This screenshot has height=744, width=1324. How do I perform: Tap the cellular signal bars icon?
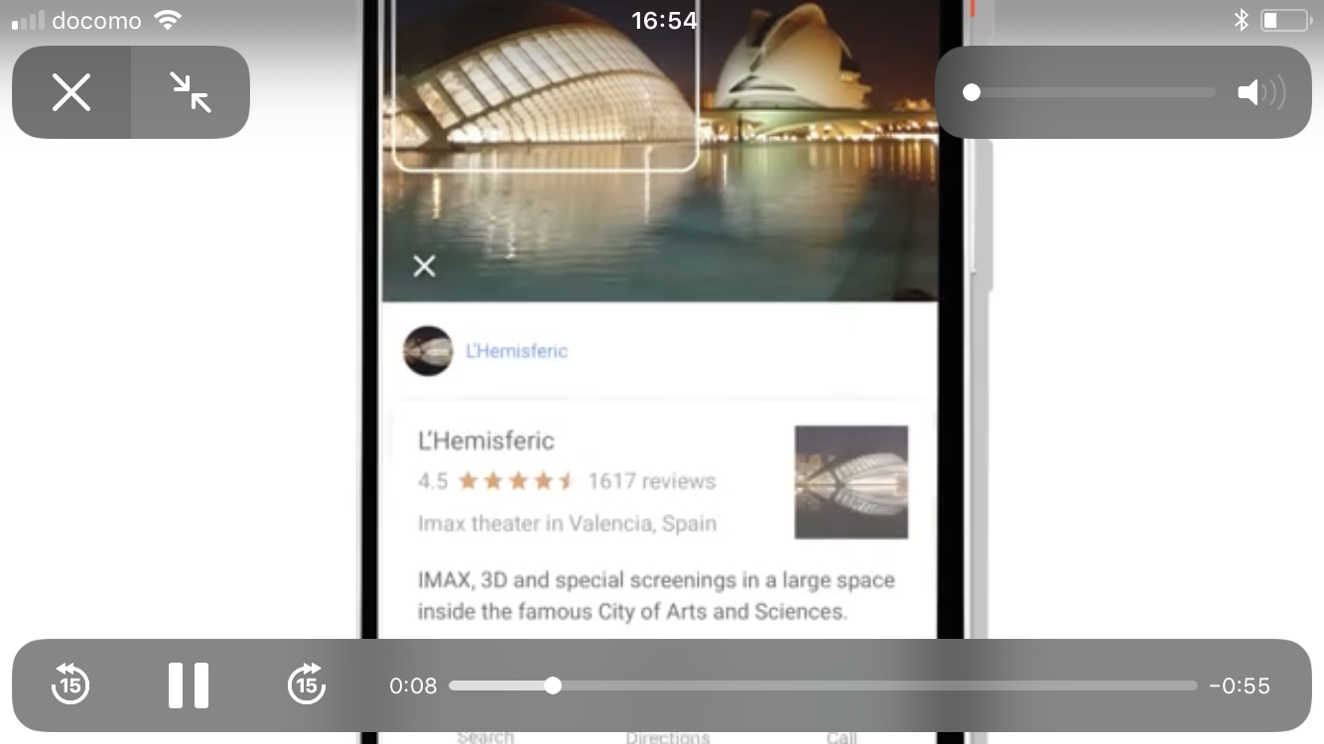pyautogui.click(x=28, y=20)
